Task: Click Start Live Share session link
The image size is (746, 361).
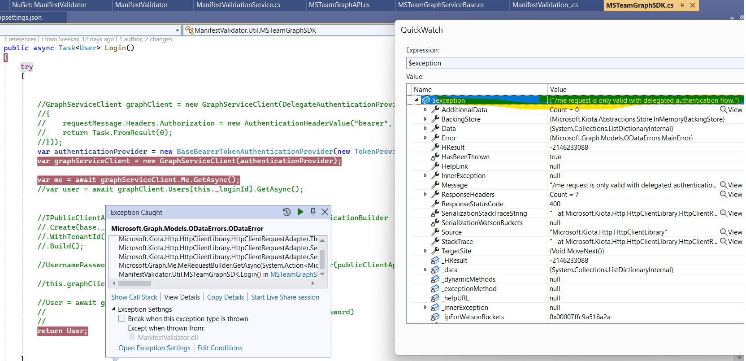Action: coord(285,297)
